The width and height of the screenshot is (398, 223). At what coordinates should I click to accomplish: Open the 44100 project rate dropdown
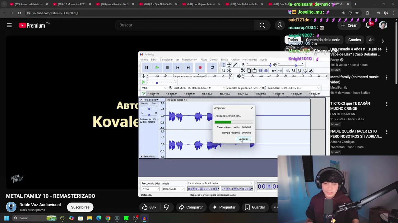click(x=150, y=189)
